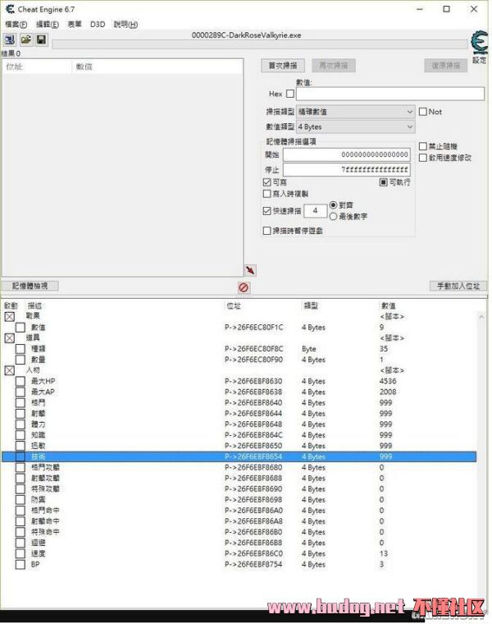
Task: Open the 說明 Help menu
Action: pos(125,25)
